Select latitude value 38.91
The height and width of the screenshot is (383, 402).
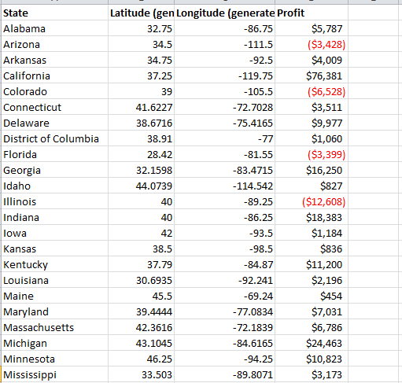141,138
